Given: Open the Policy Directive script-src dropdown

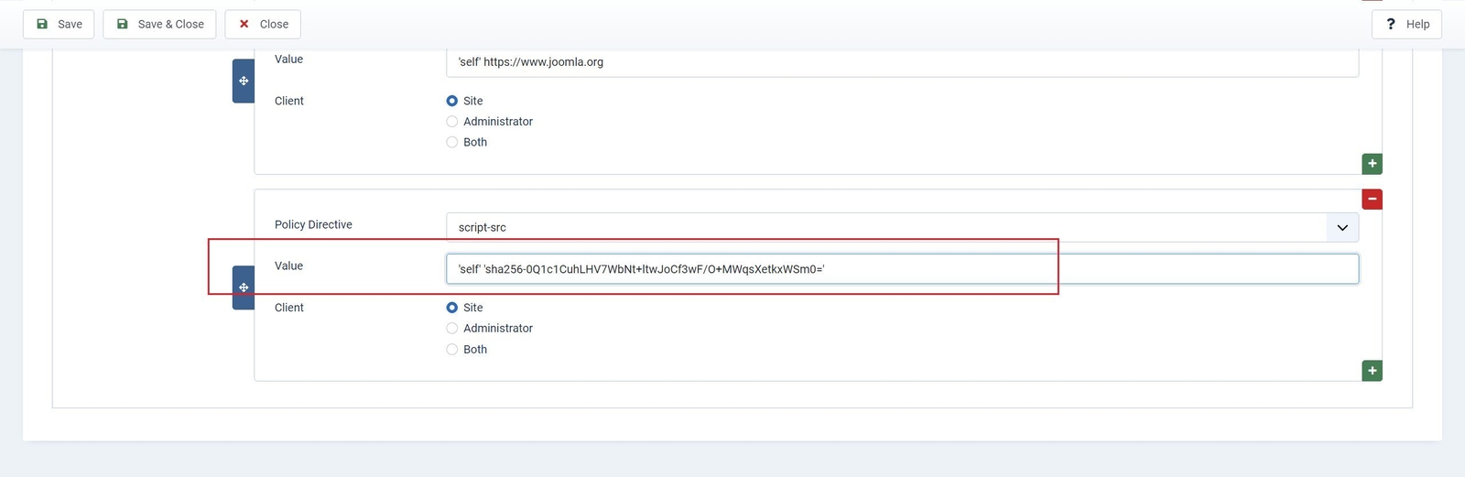Looking at the screenshot, I should 884,227.
